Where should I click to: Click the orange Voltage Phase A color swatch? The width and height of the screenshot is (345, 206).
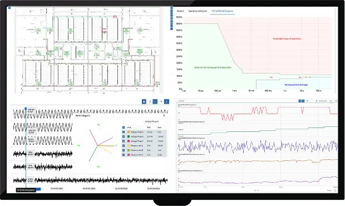(x=129, y=132)
